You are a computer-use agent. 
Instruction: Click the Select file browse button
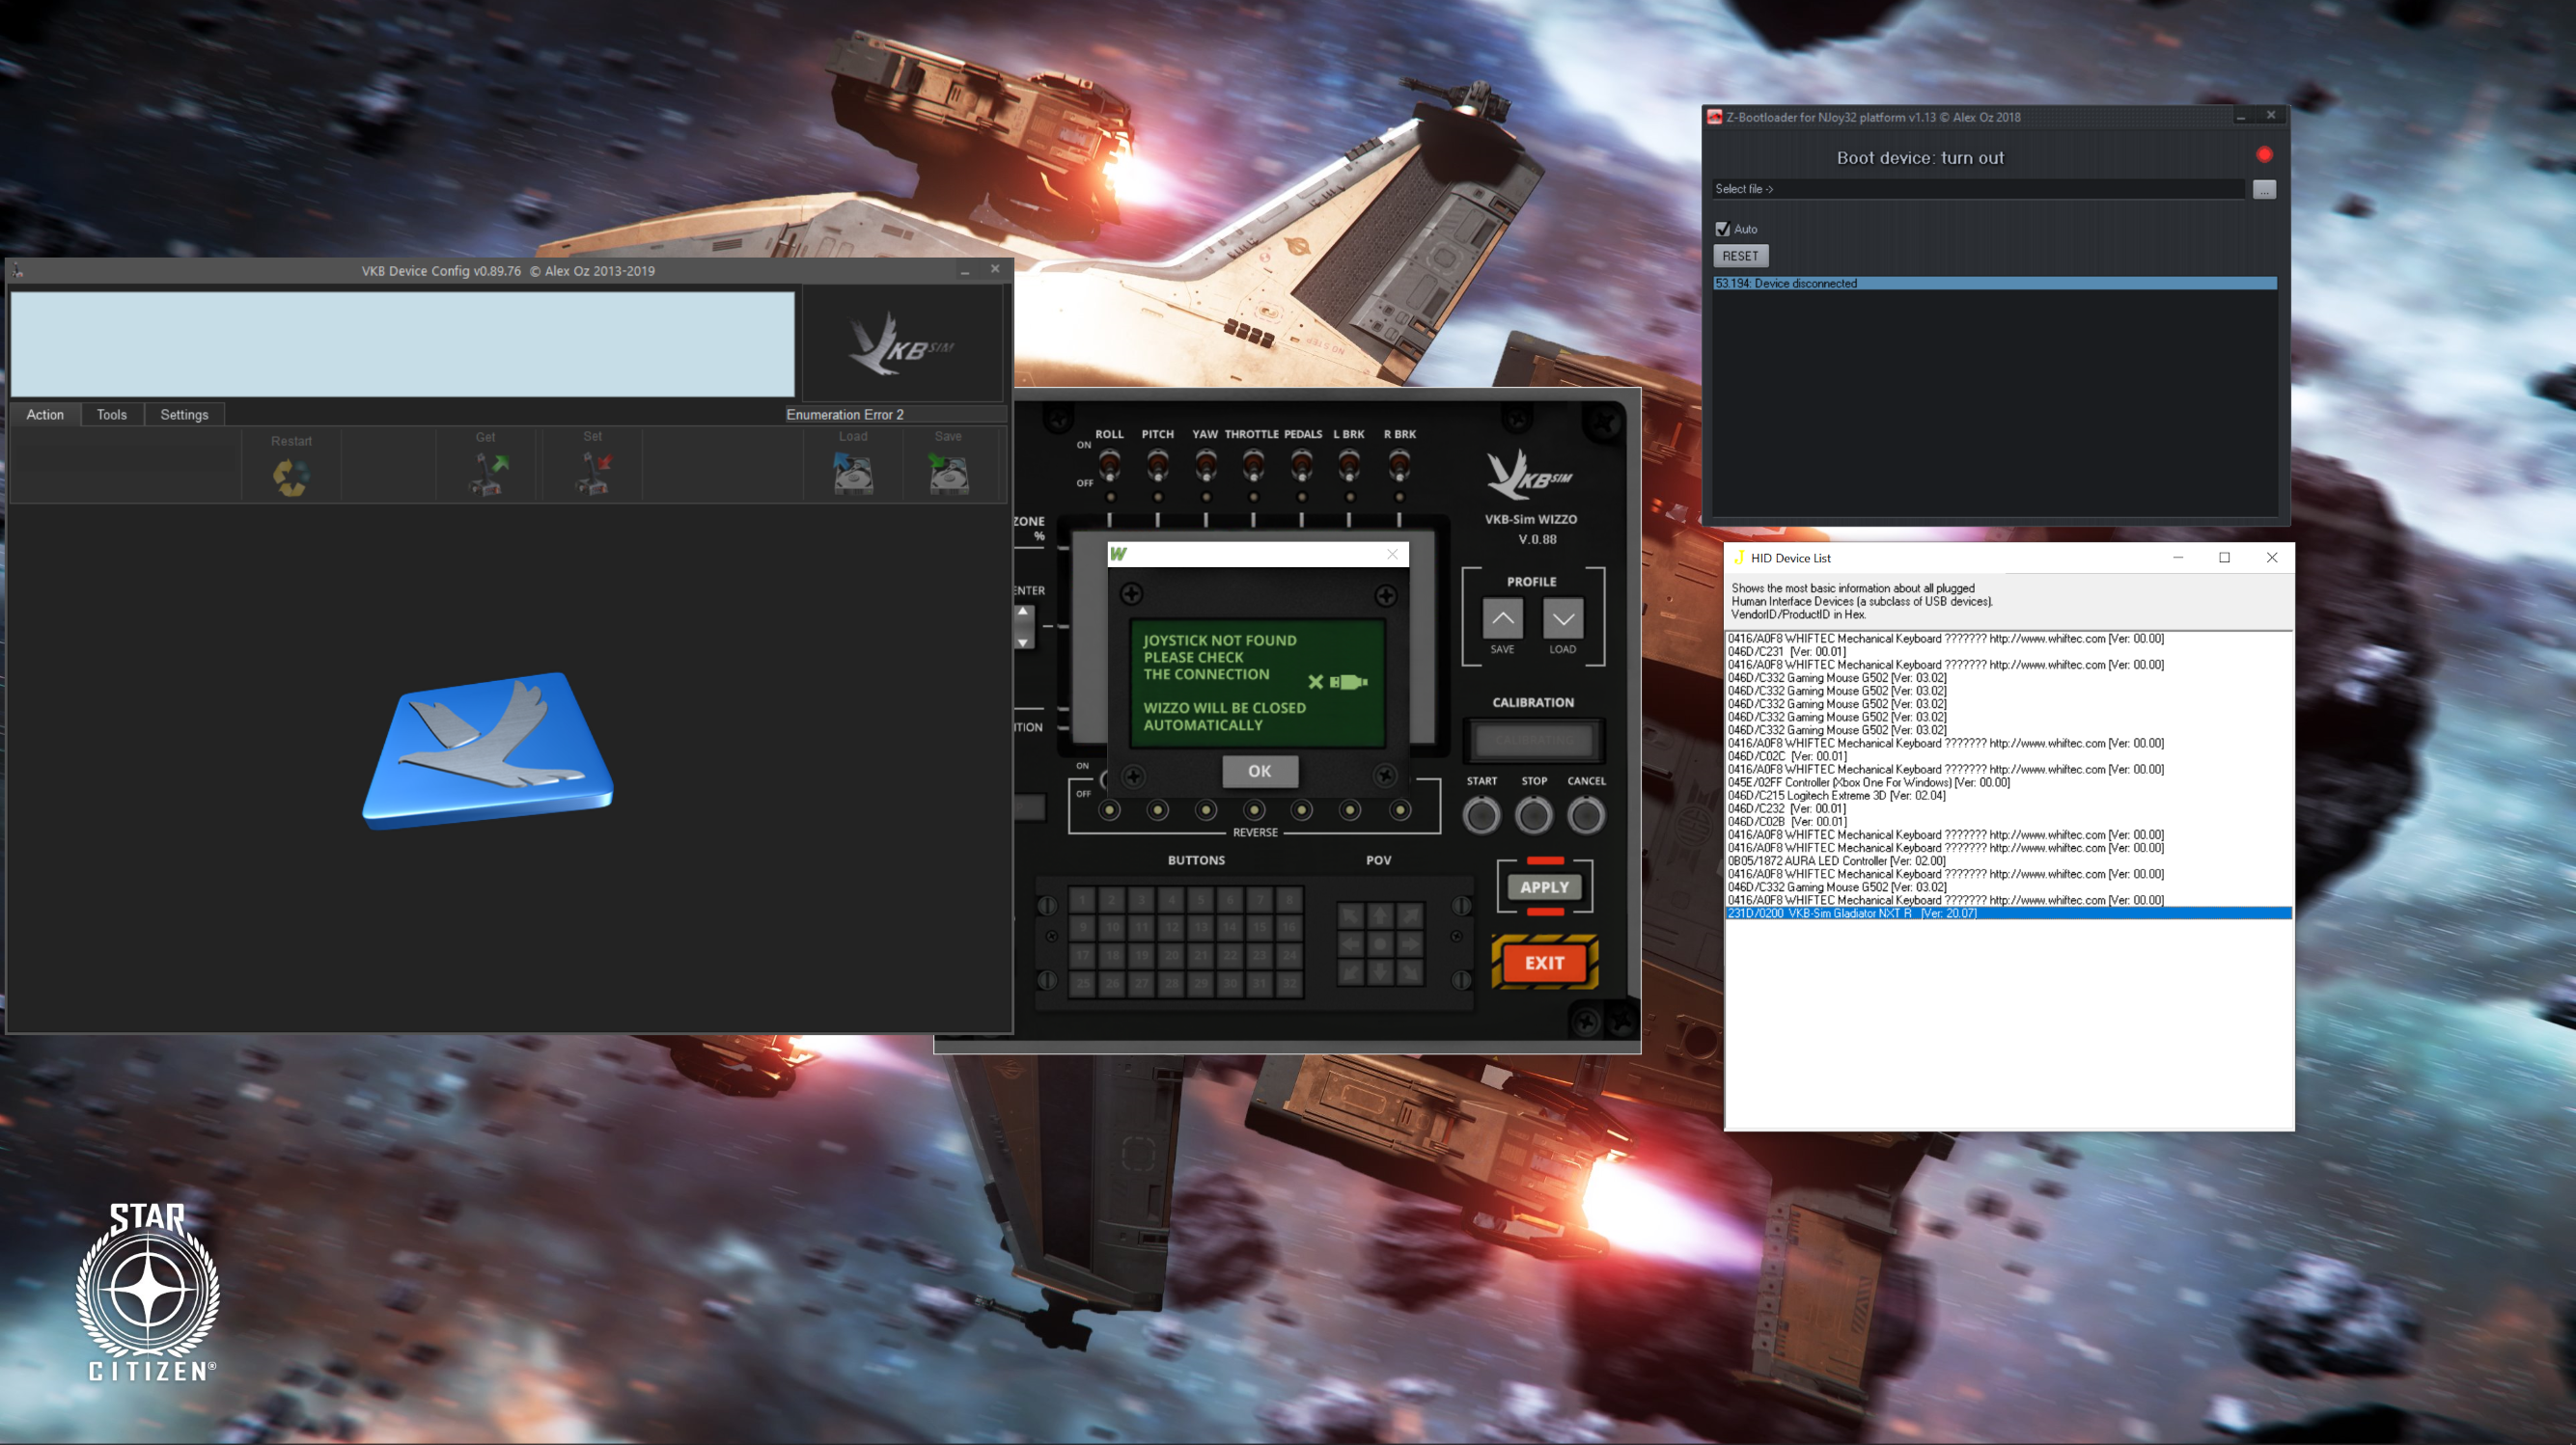(x=2264, y=189)
